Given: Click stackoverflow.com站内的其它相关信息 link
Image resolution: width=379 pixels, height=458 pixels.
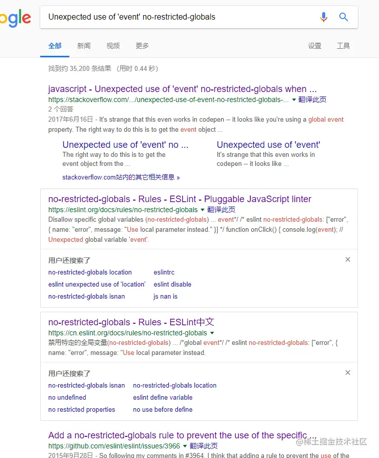Looking at the screenshot, I should coord(121,177).
